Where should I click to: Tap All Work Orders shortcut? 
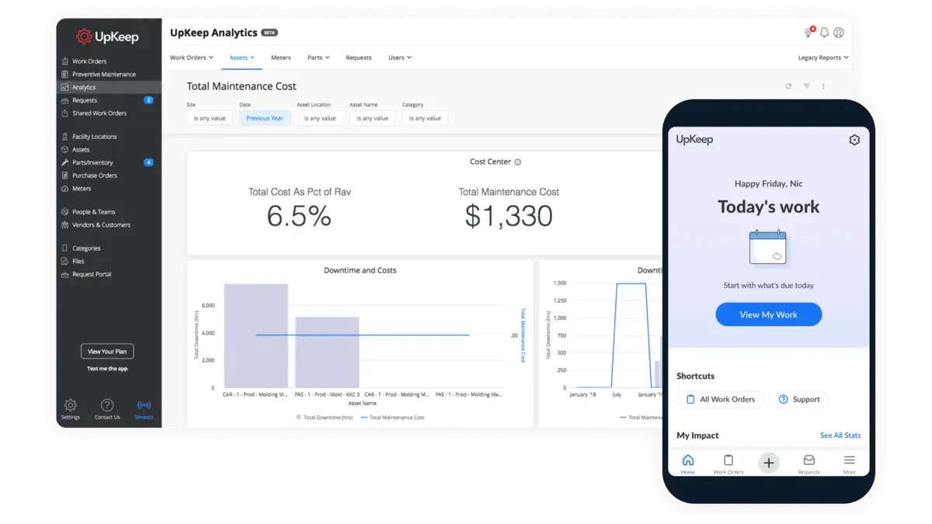coord(721,399)
